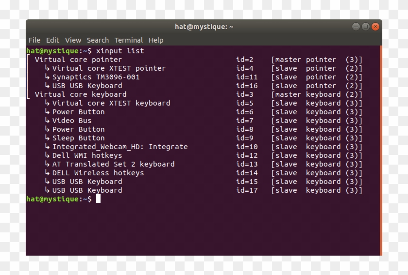Click the hat@mystique window title bar
The width and height of the screenshot is (408, 275).
tap(204, 27)
